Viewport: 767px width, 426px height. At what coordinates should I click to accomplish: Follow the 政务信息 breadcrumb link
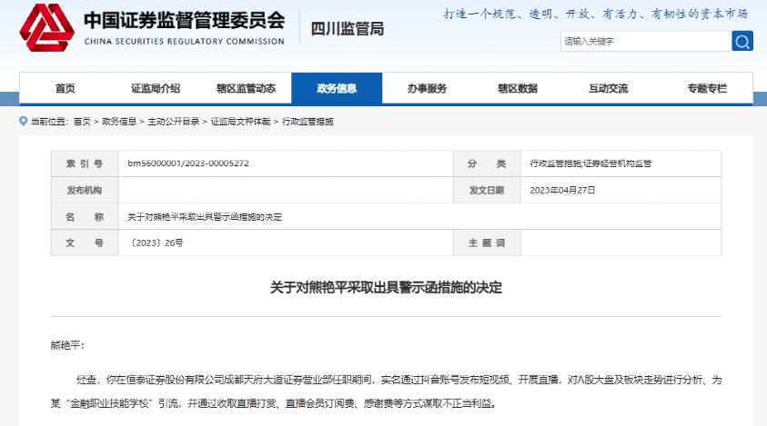click(x=119, y=121)
